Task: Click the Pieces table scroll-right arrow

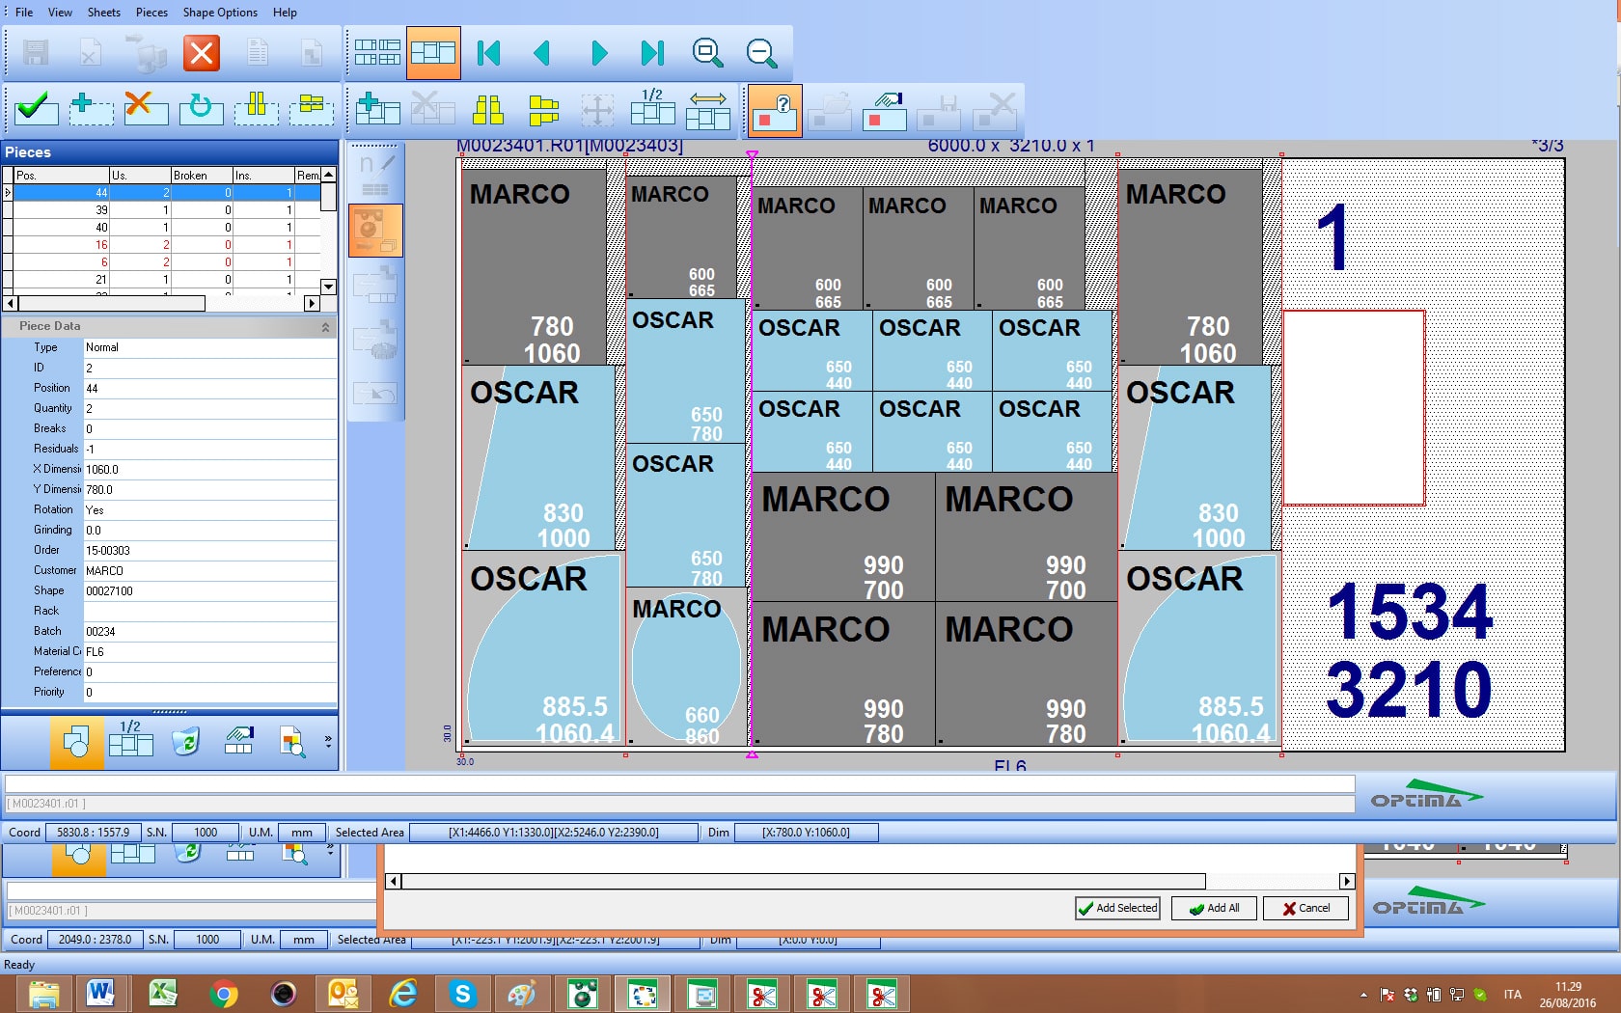Action: pyautogui.click(x=311, y=303)
